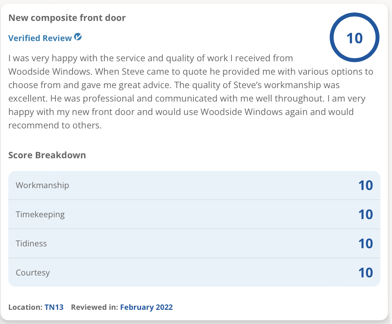Click the Reviewed in label text
The width and height of the screenshot is (392, 324).
click(95, 307)
